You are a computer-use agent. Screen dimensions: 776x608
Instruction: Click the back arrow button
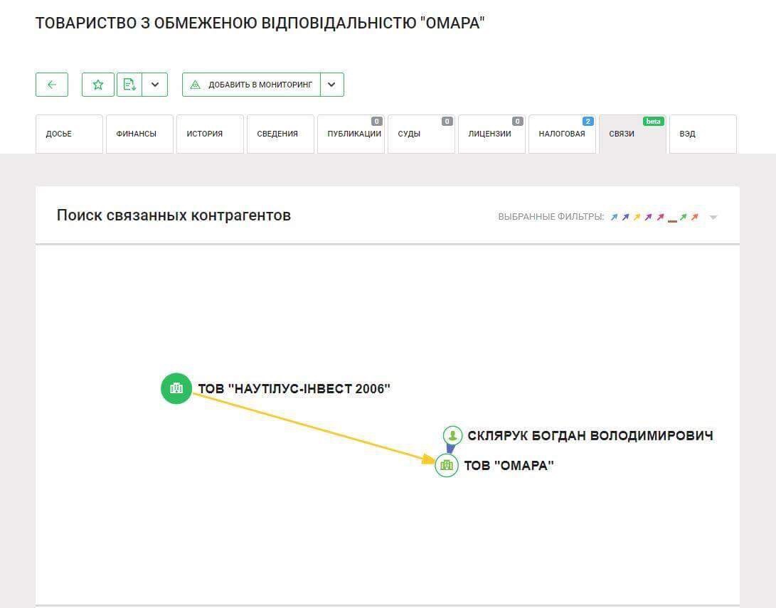[52, 85]
